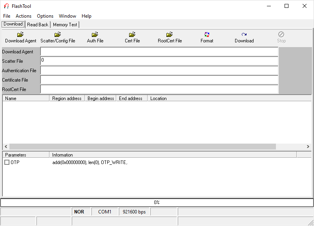The width and height of the screenshot is (314, 226).
Task: Open the File menu
Action: (x=7, y=16)
